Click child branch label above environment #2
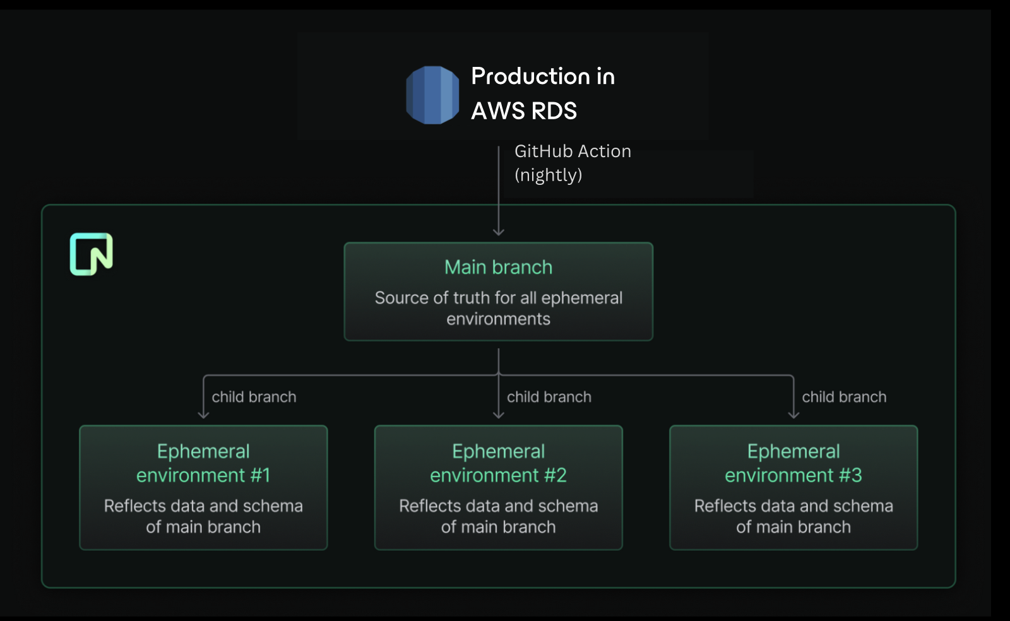The height and width of the screenshot is (621, 1010). tap(549, 397)
